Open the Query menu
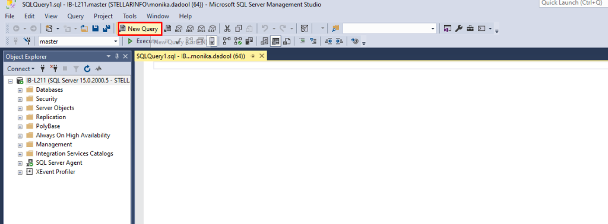 [75, 16]
